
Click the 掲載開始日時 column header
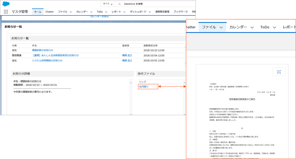(150, 45)
